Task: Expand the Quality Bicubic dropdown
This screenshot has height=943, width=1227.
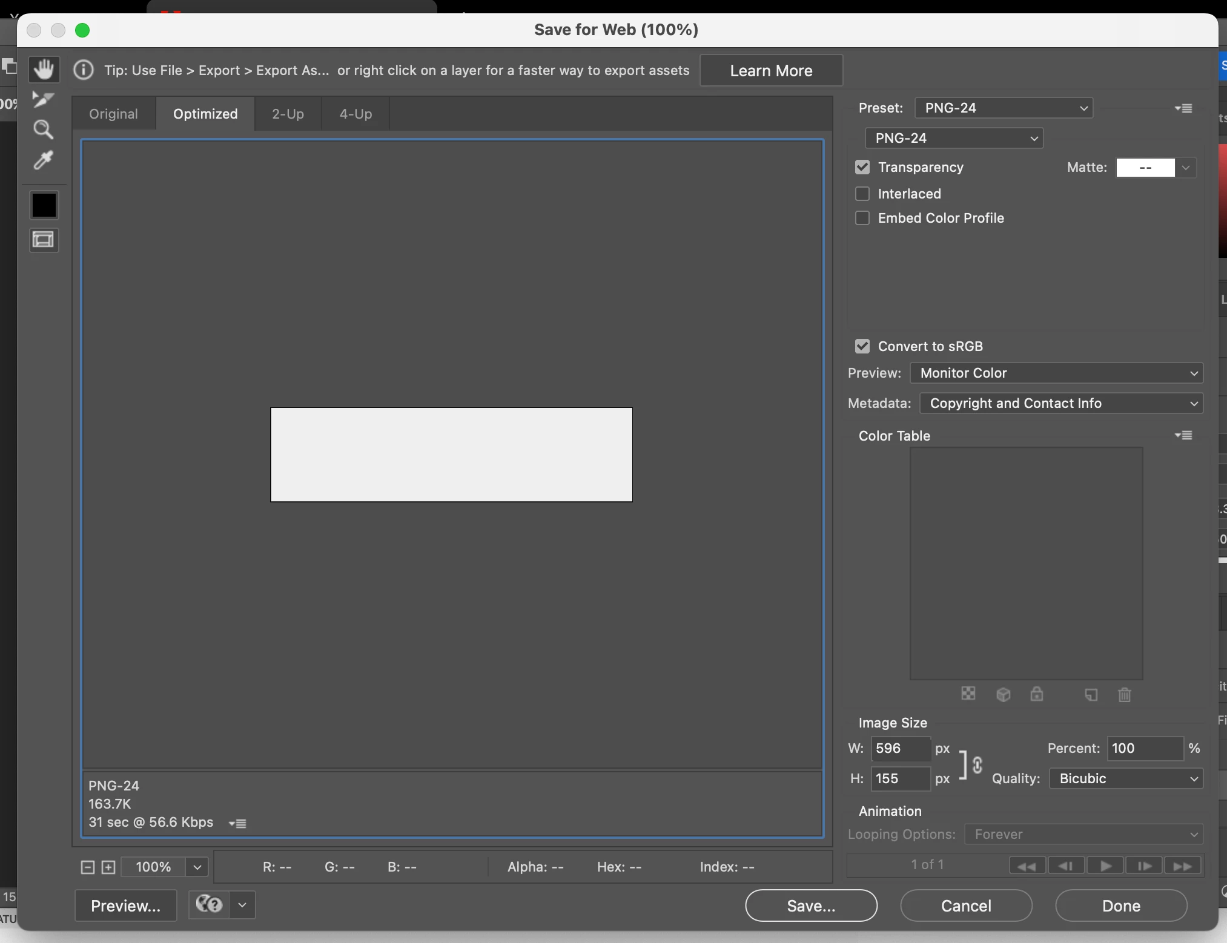Action: click(1126, 778)
